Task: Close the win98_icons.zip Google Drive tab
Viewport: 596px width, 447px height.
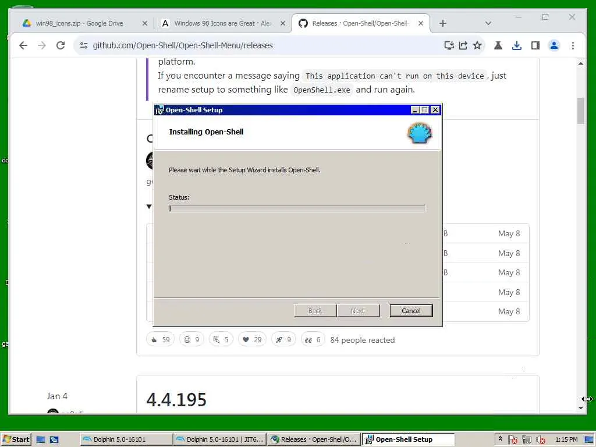Action: (145, 23)
